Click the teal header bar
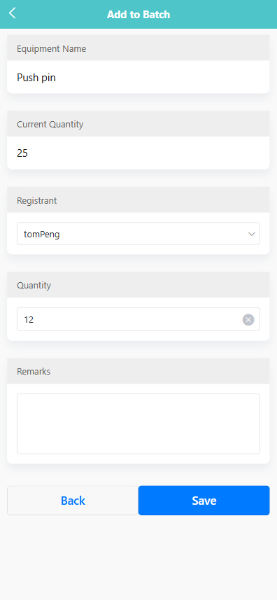This screenshot has height=600, width=277. pos(138,14)
